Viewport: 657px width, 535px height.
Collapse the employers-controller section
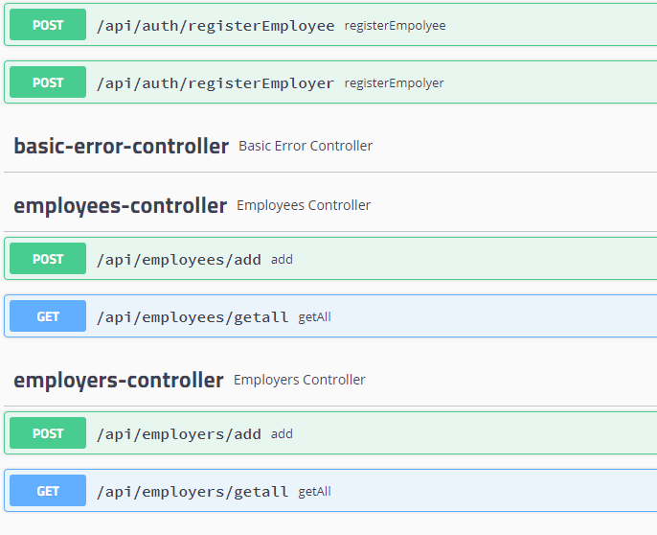pyautogui.click(x=119, y=381)
